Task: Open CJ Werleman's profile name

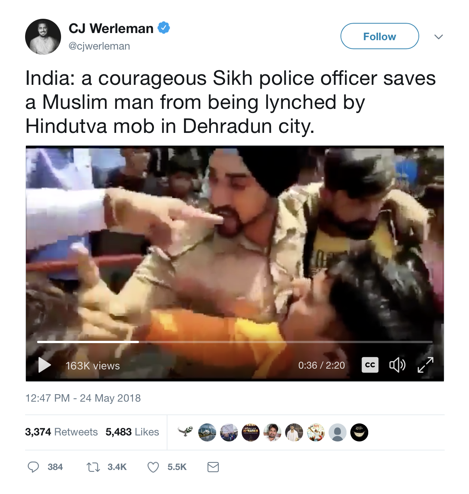Action: [111, 28]
